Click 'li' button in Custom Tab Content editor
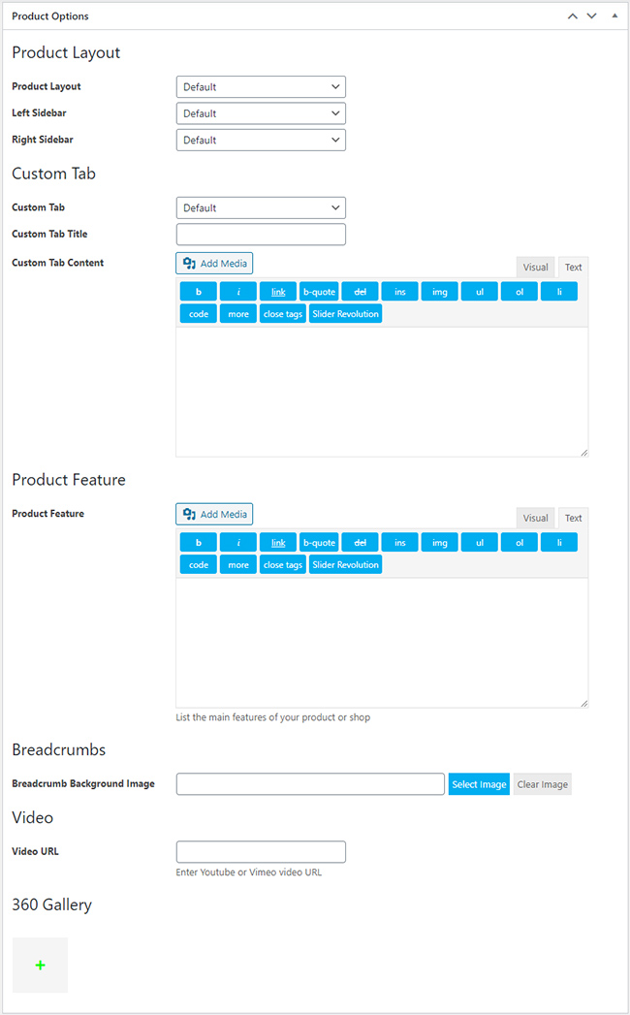The image size is (630, 1015). (x=559, y=292)
